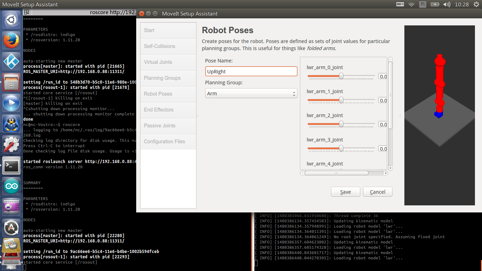Image resolution: width=482 pixels, height=271 pixels.
Task: Open the QQ penguin chat app
Action: tap(12, 124)
